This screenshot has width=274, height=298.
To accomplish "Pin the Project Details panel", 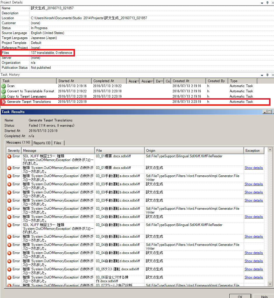I will (267, 2).
